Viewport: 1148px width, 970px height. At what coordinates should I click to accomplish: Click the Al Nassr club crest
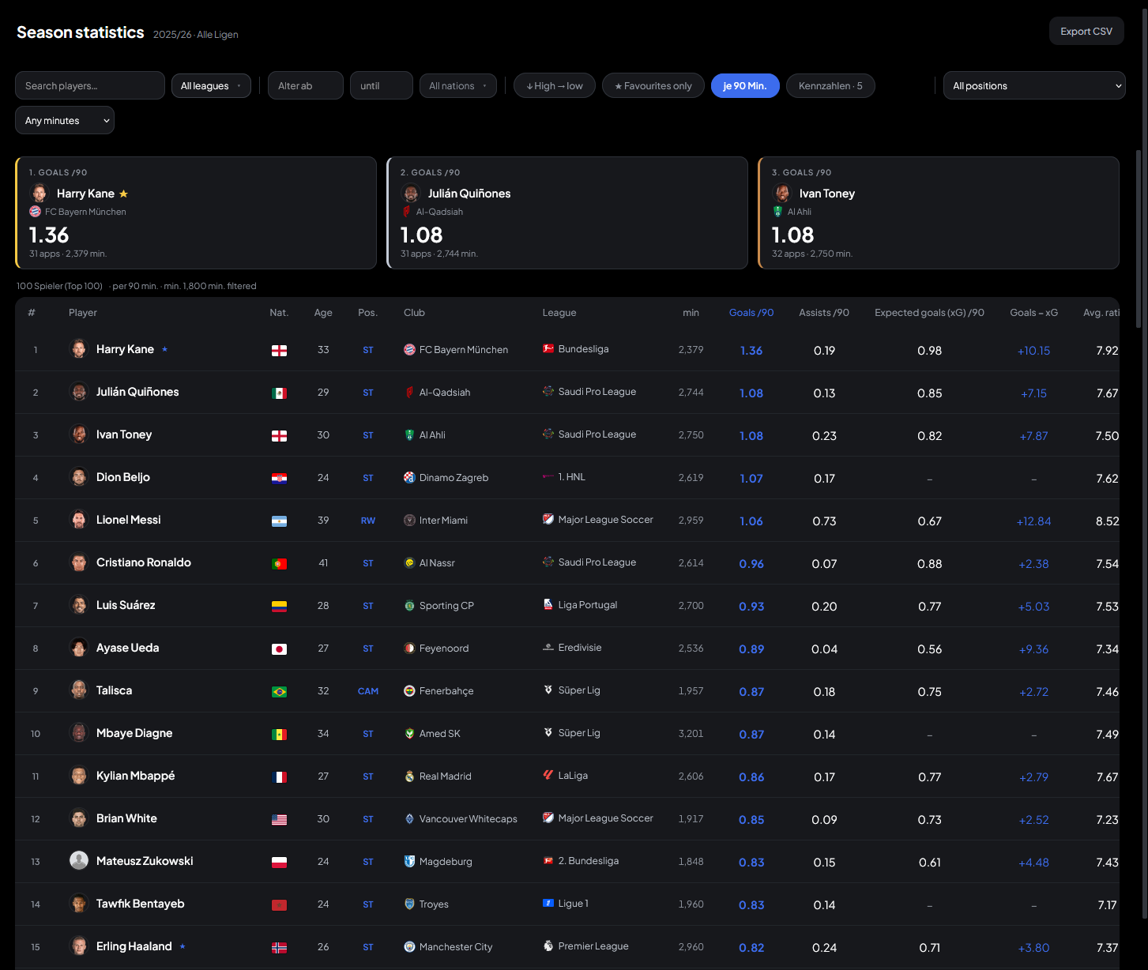point(409,562)
